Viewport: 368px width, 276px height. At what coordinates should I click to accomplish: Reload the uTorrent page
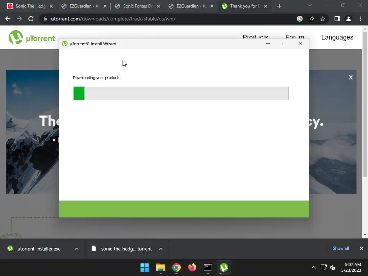(31, 19)
